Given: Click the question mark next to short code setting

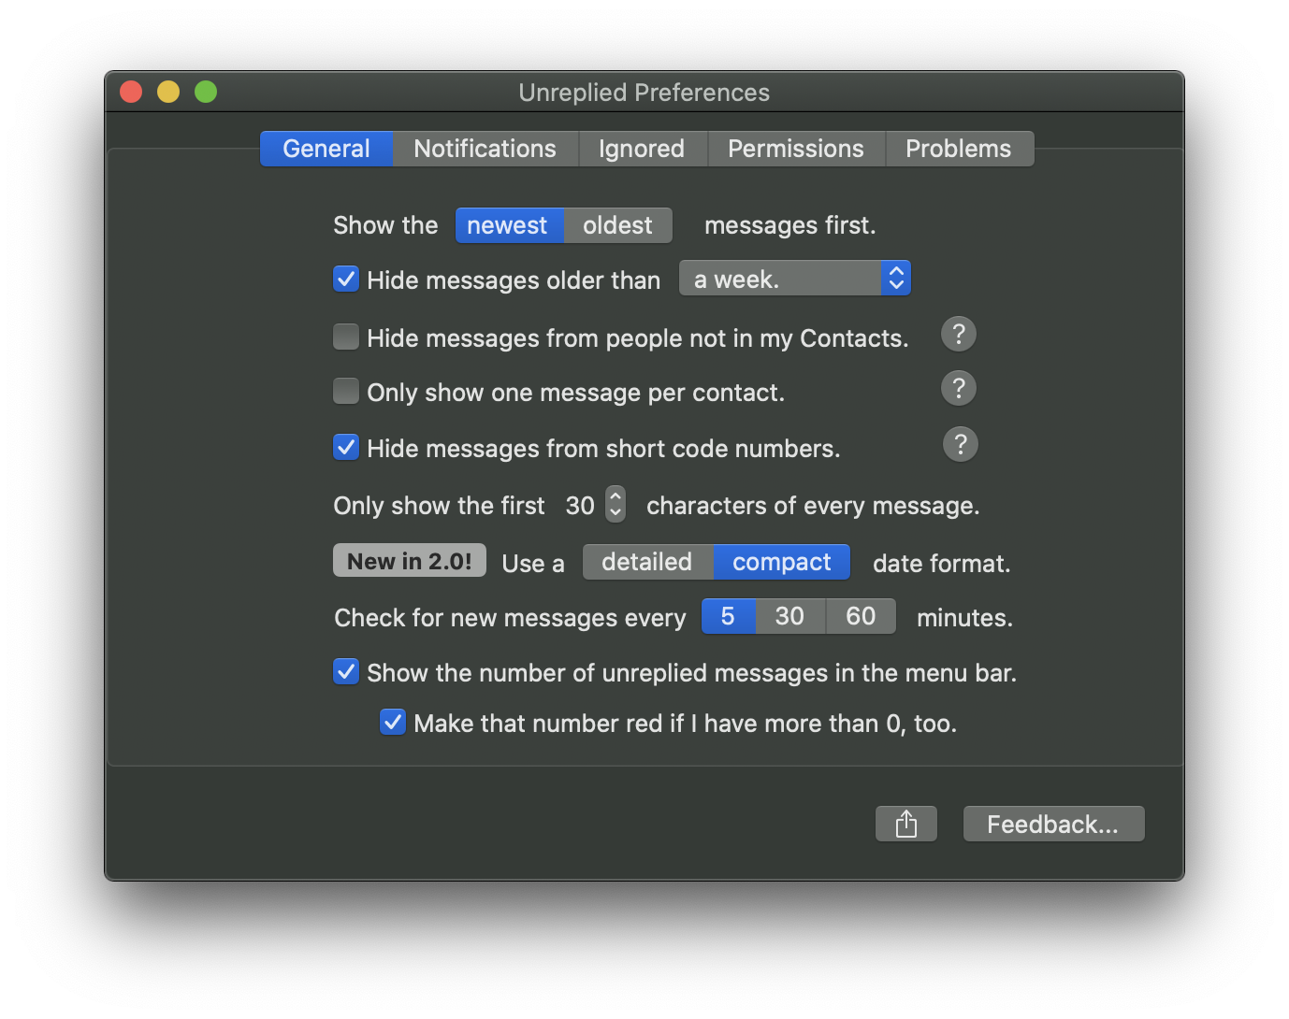Looking at the screenshot, I should pos(960,444).
